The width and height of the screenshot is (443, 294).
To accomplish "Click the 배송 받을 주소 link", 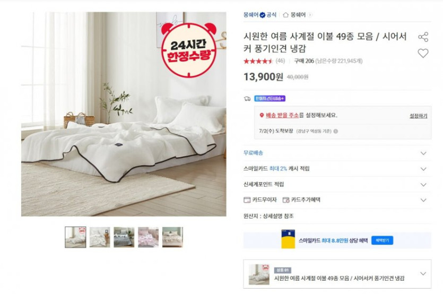I will click(282, 115).
